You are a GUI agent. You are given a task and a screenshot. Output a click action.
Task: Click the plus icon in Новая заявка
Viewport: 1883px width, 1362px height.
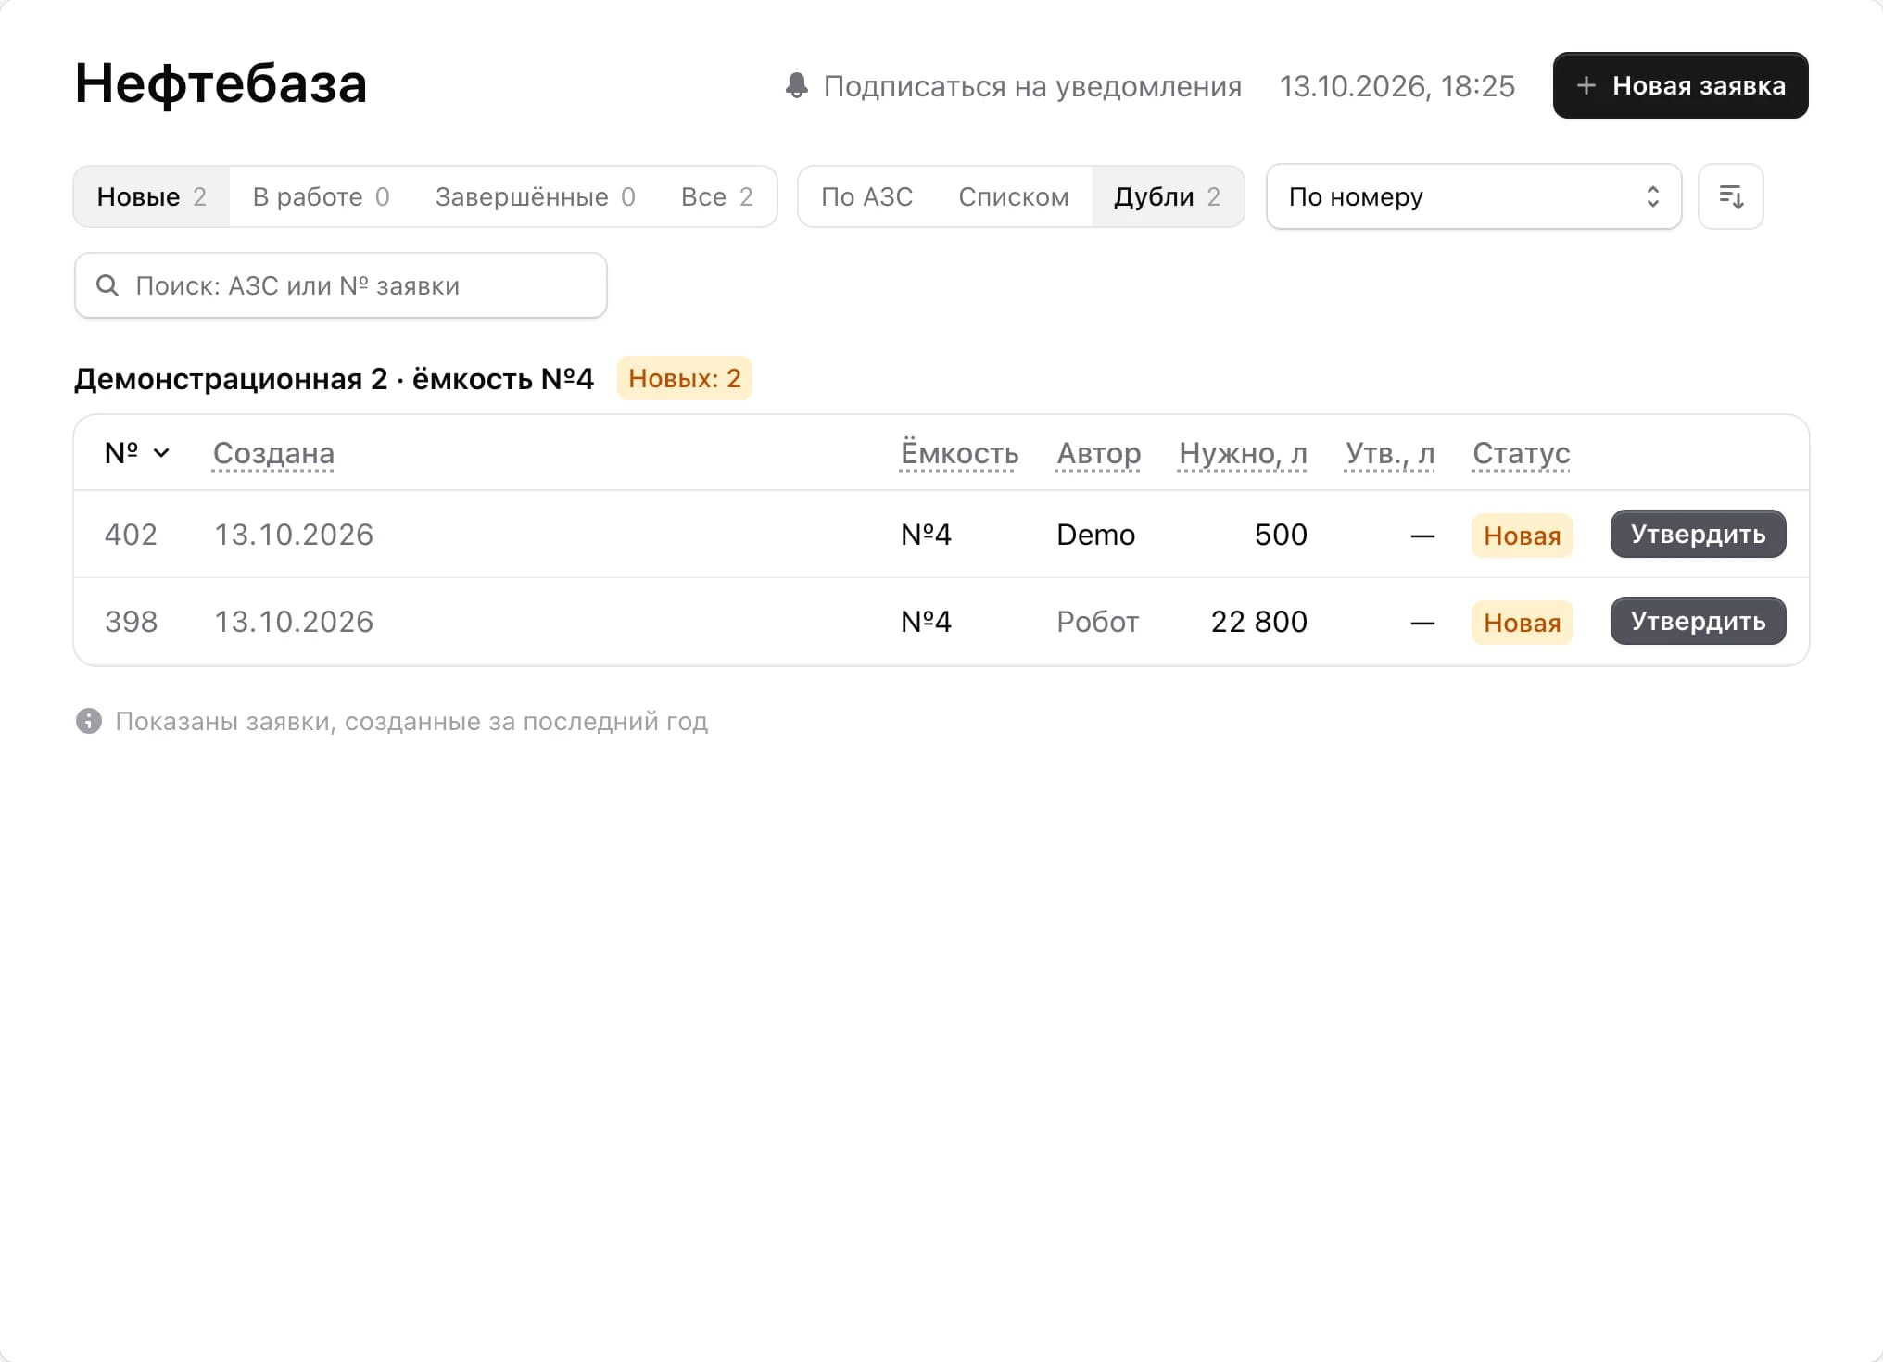coord(1586,85)
